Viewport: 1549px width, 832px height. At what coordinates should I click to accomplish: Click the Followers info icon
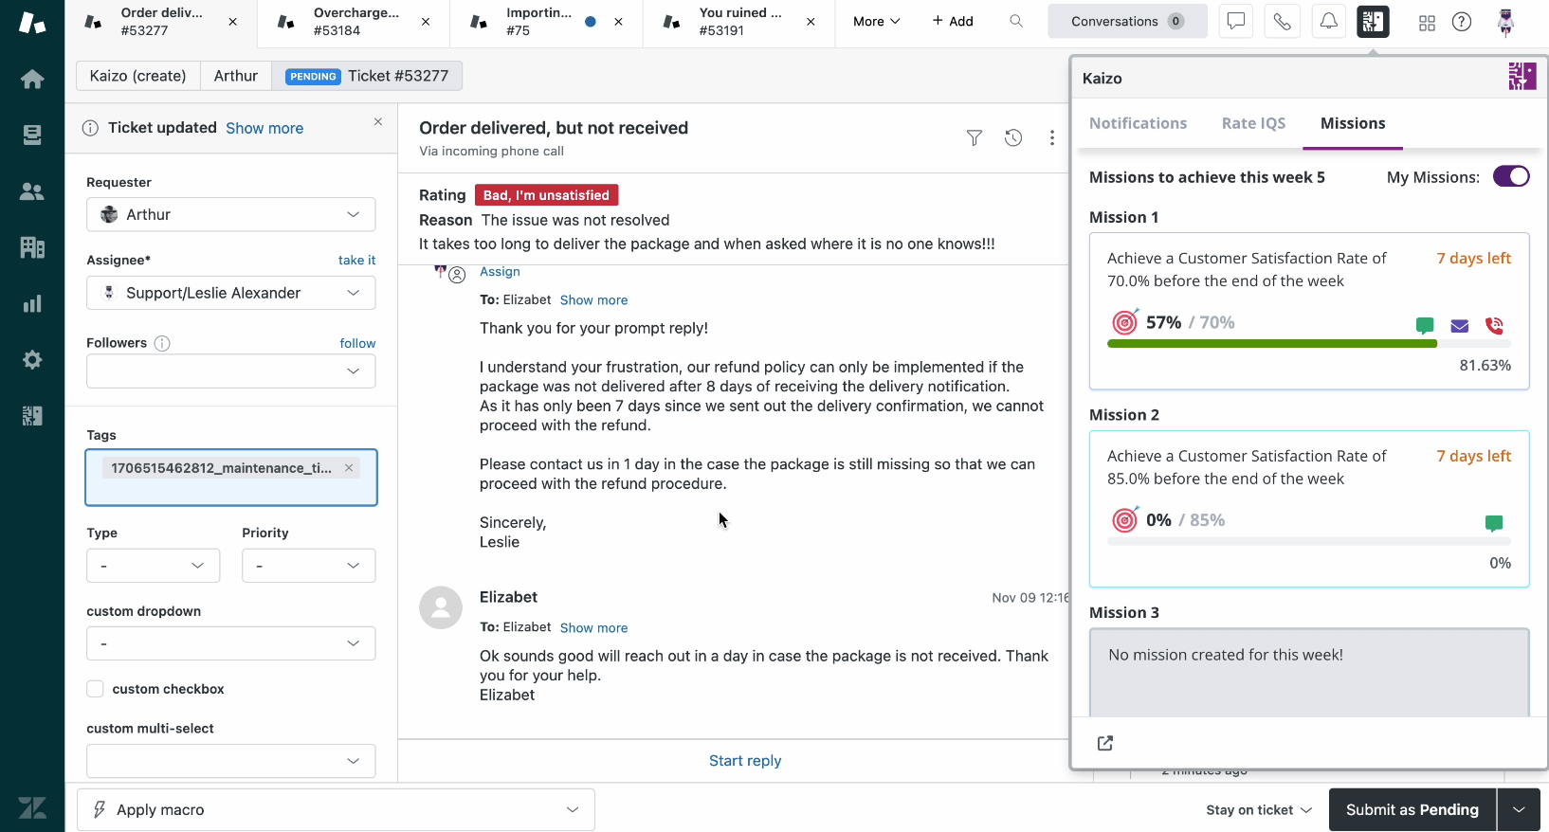coord(162,343)
